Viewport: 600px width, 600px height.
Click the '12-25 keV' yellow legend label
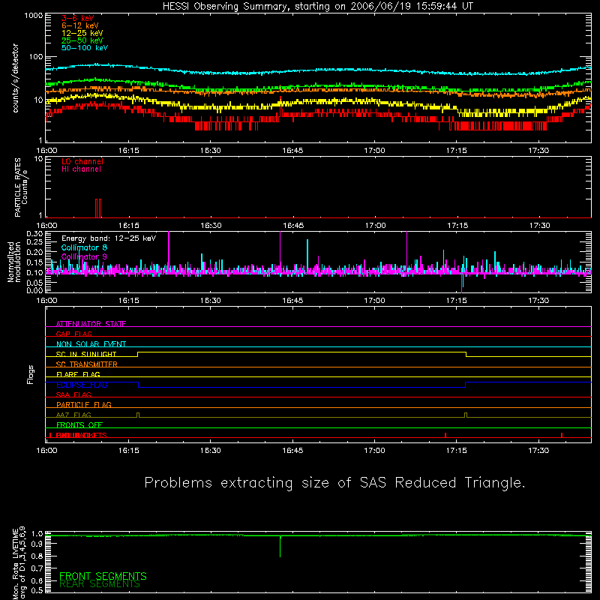pos(82,33)
